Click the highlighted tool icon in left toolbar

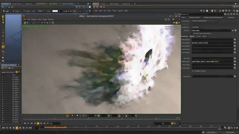pyautogui.click(x=3, y=47)
